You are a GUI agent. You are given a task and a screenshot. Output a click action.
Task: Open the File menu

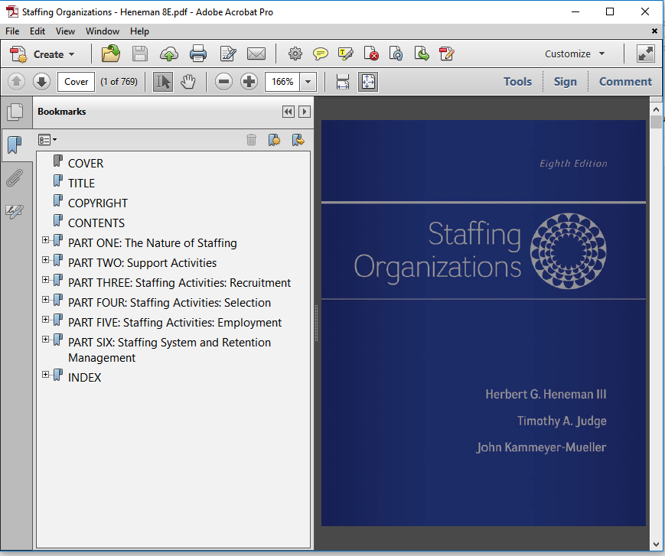click(12, 31)
